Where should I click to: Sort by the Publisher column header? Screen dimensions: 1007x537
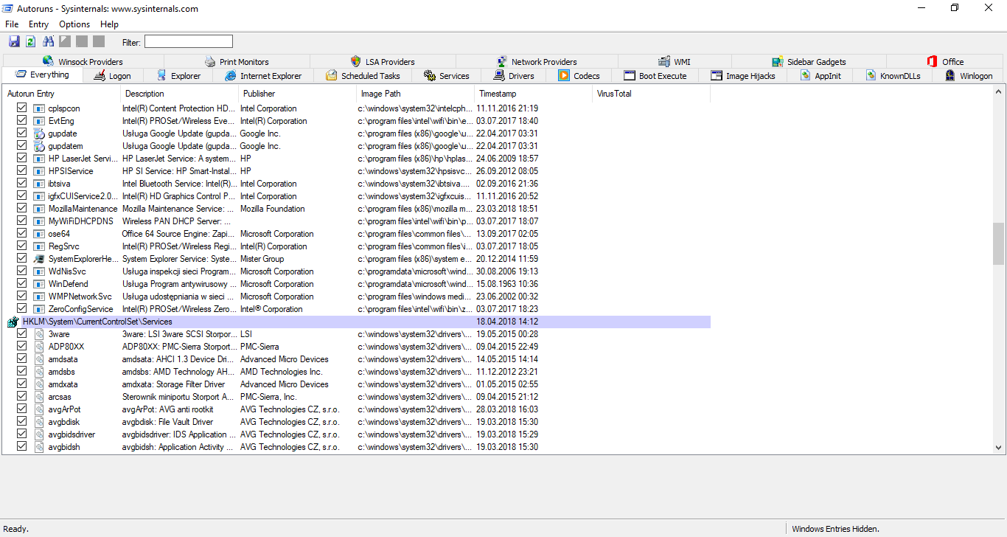pyautogui.click(x=297, y=94)
